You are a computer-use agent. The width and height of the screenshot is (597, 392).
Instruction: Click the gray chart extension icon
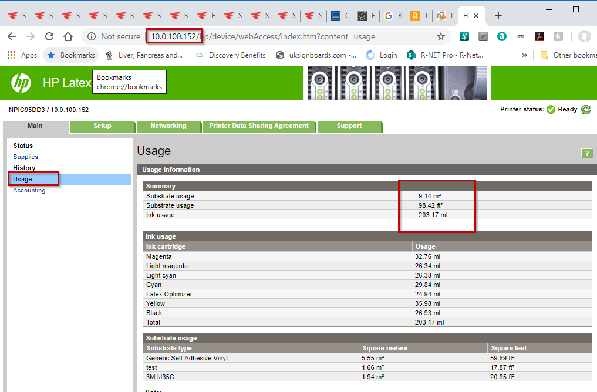[x=483, y=36]
